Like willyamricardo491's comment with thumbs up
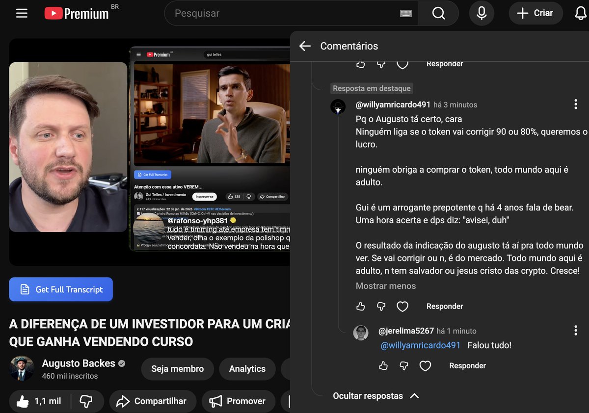The image size is (589, 413). [360, 306]
